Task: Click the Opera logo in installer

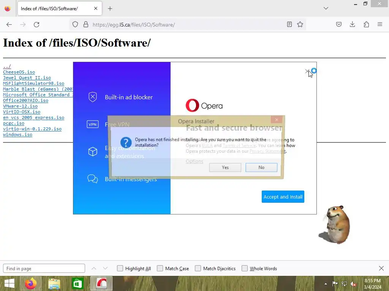Action: (204, 106)
